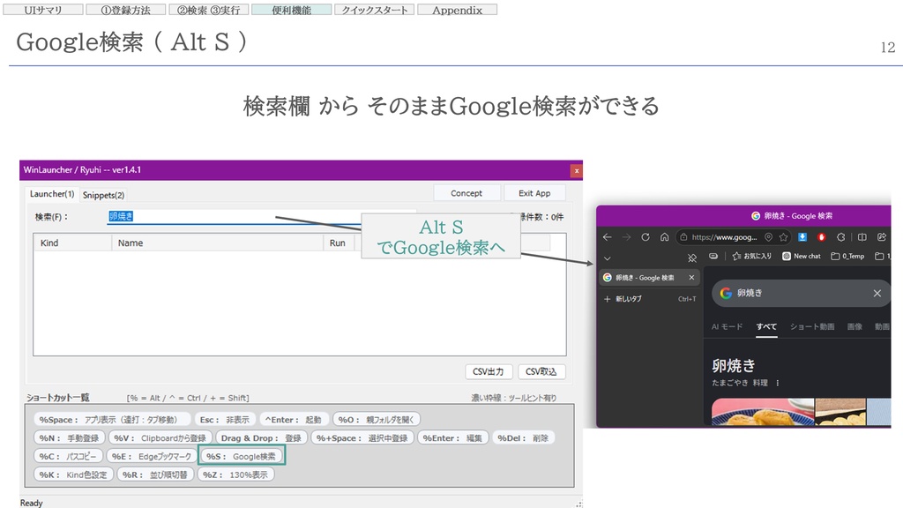Switch to the AI モード search tab

pyautogui.click(x=727, y=326)
